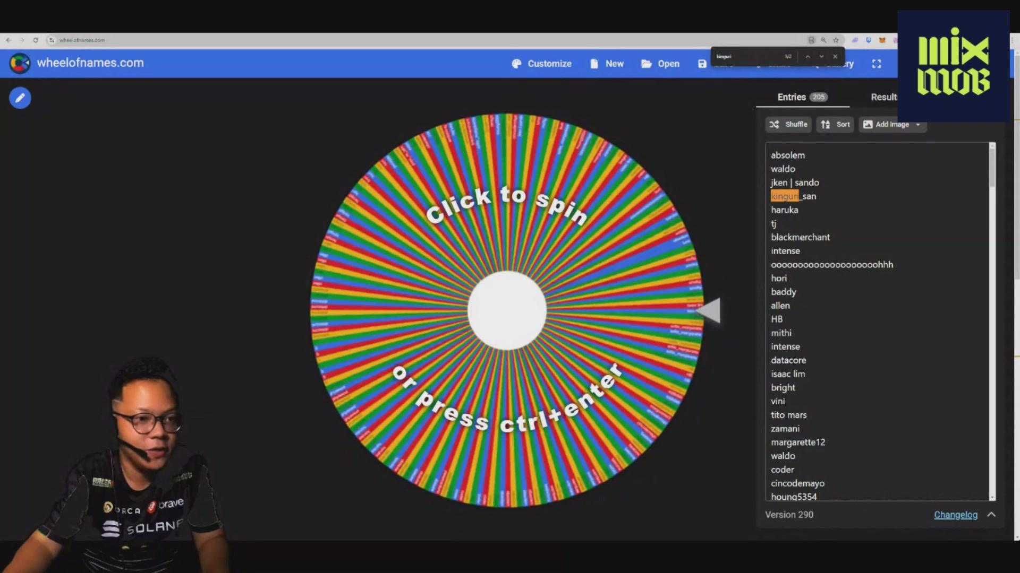Shuffle the entries list
1020x573 pixels.
click(788, 125)
